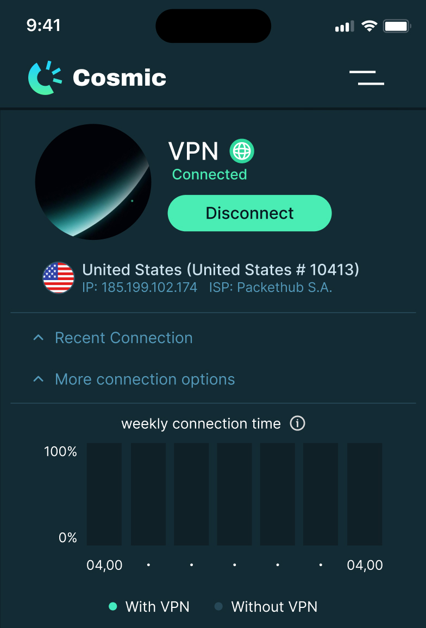Tap the Cosmic logo icon
This screenshot has height=628, width=426.
45,78
